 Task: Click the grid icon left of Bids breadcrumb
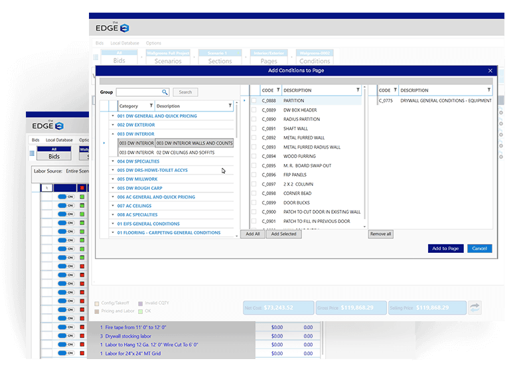coord(96,57)
